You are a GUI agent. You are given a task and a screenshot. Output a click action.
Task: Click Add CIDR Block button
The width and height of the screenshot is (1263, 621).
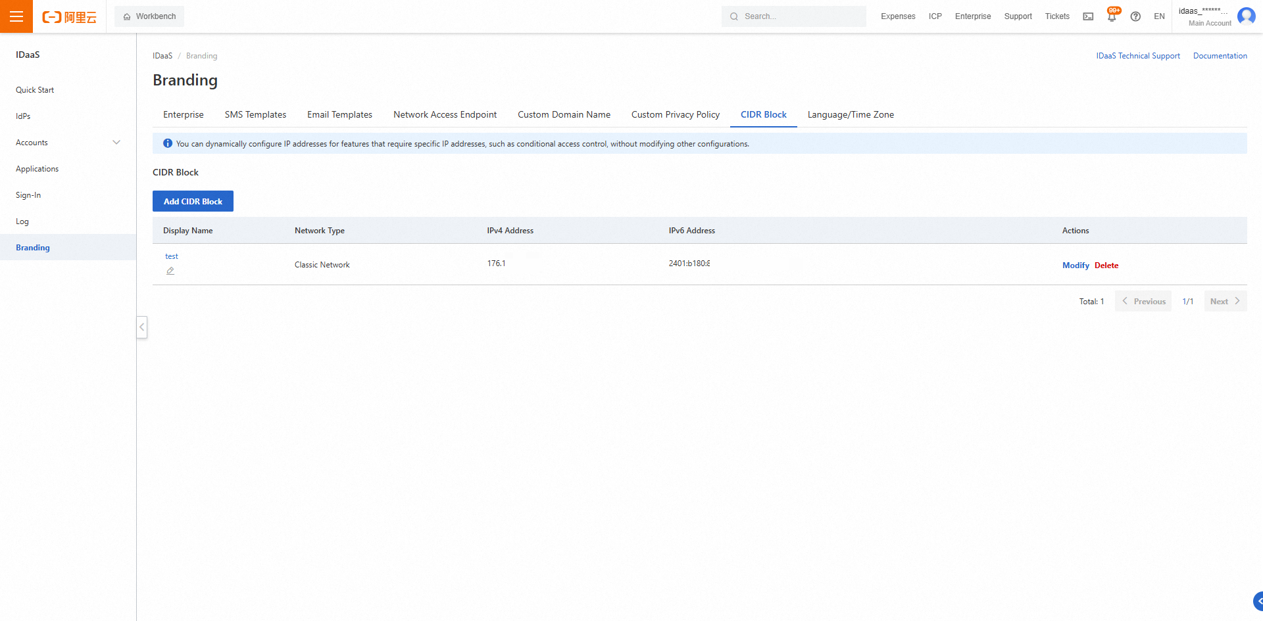pos(193,201)
